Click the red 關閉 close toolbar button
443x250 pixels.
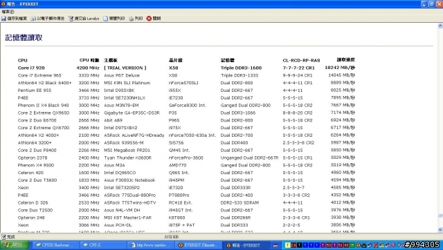(x=154, y=19)
